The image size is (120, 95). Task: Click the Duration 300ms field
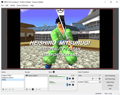click(91, 82)
